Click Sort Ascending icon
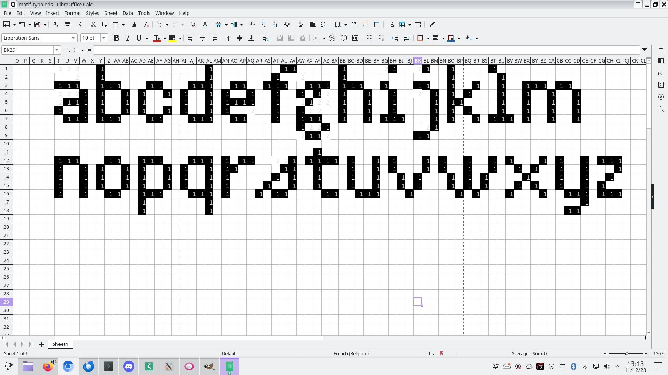The image size is (668, 375). pyautogui.click(x=264, y=24)
